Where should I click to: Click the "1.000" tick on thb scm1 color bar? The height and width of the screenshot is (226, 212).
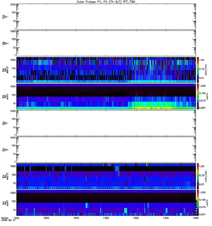pos(202,86)
